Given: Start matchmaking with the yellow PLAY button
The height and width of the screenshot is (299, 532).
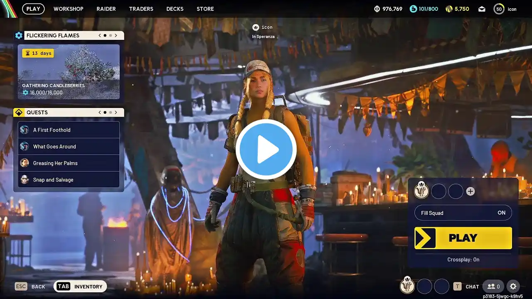Looking at the screenshot, I should (463, 238).
